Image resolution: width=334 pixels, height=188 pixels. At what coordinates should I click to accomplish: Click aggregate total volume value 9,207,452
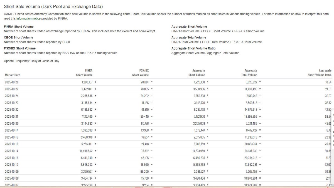tap(251, 172)
